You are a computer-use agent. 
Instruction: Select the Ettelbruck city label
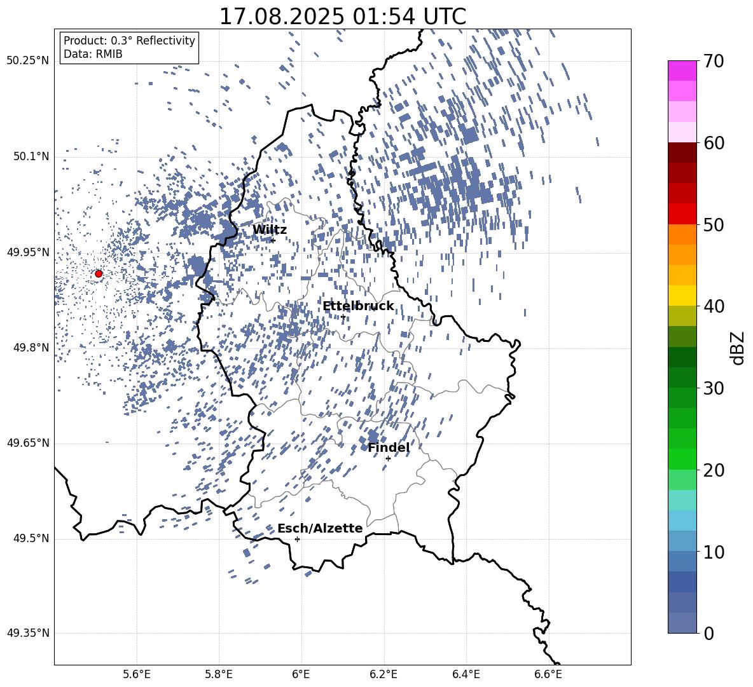(x=358, y=306)
